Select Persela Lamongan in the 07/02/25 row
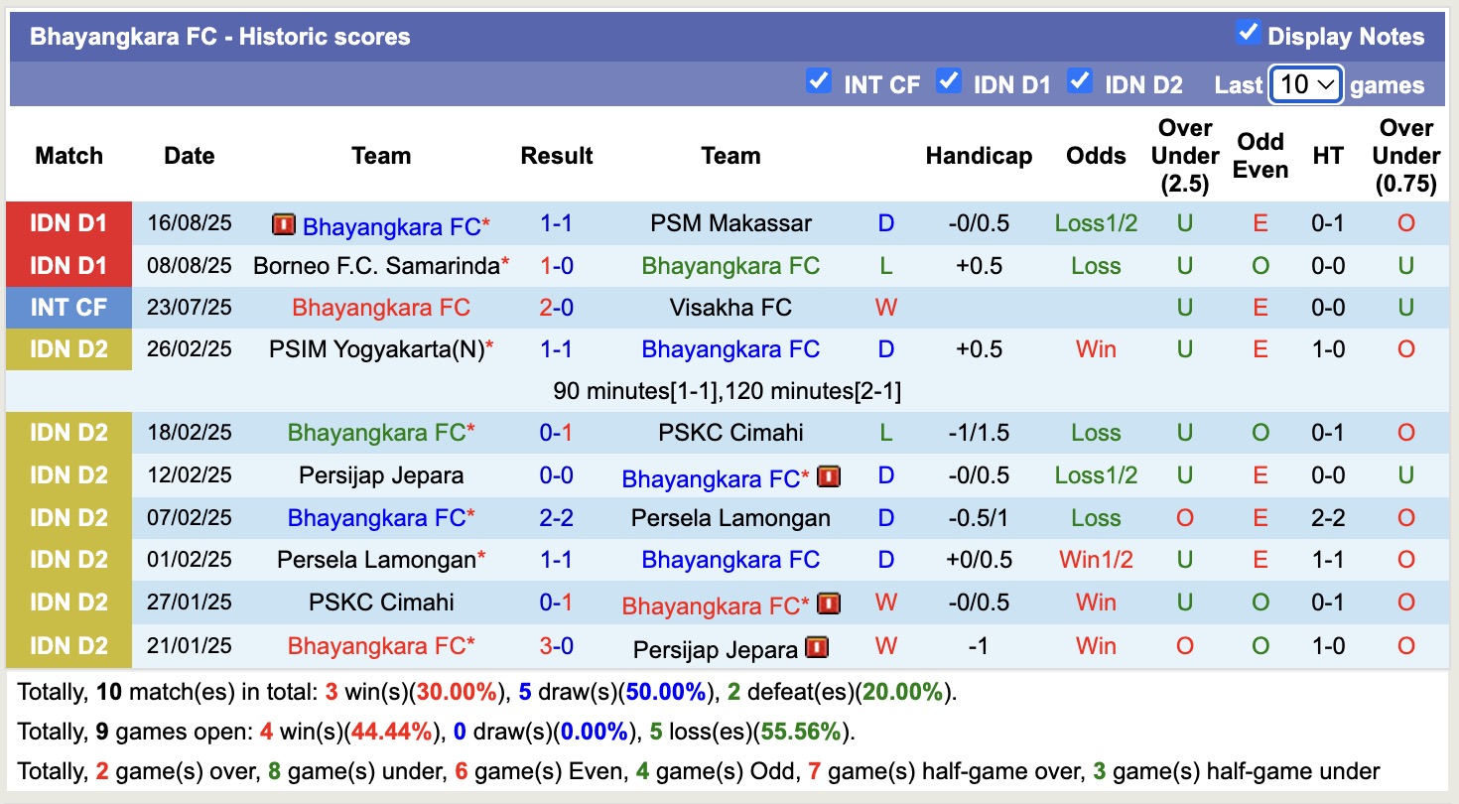This screenshot has height=804, width=1459. pos(730,518)
